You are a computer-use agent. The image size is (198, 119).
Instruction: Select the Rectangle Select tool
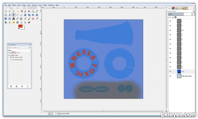[6, 11]
